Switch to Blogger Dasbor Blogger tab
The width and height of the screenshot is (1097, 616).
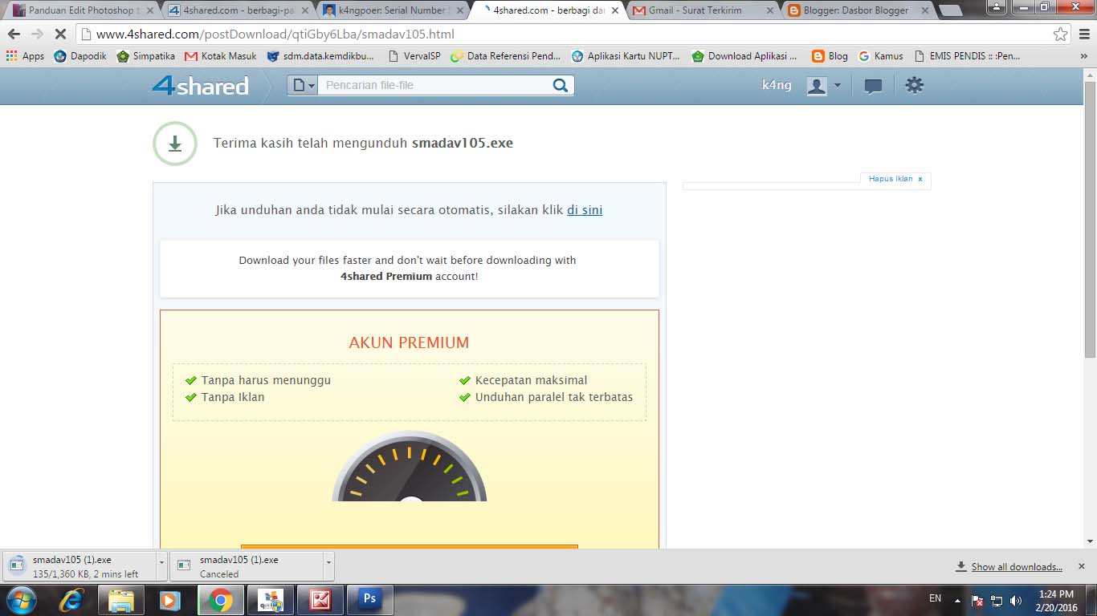point(856,10)
